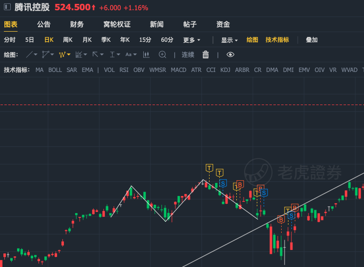Open the 显示 display dropdown
The height and width of the screenshot is (267, 364).
(x=230, y=40)
